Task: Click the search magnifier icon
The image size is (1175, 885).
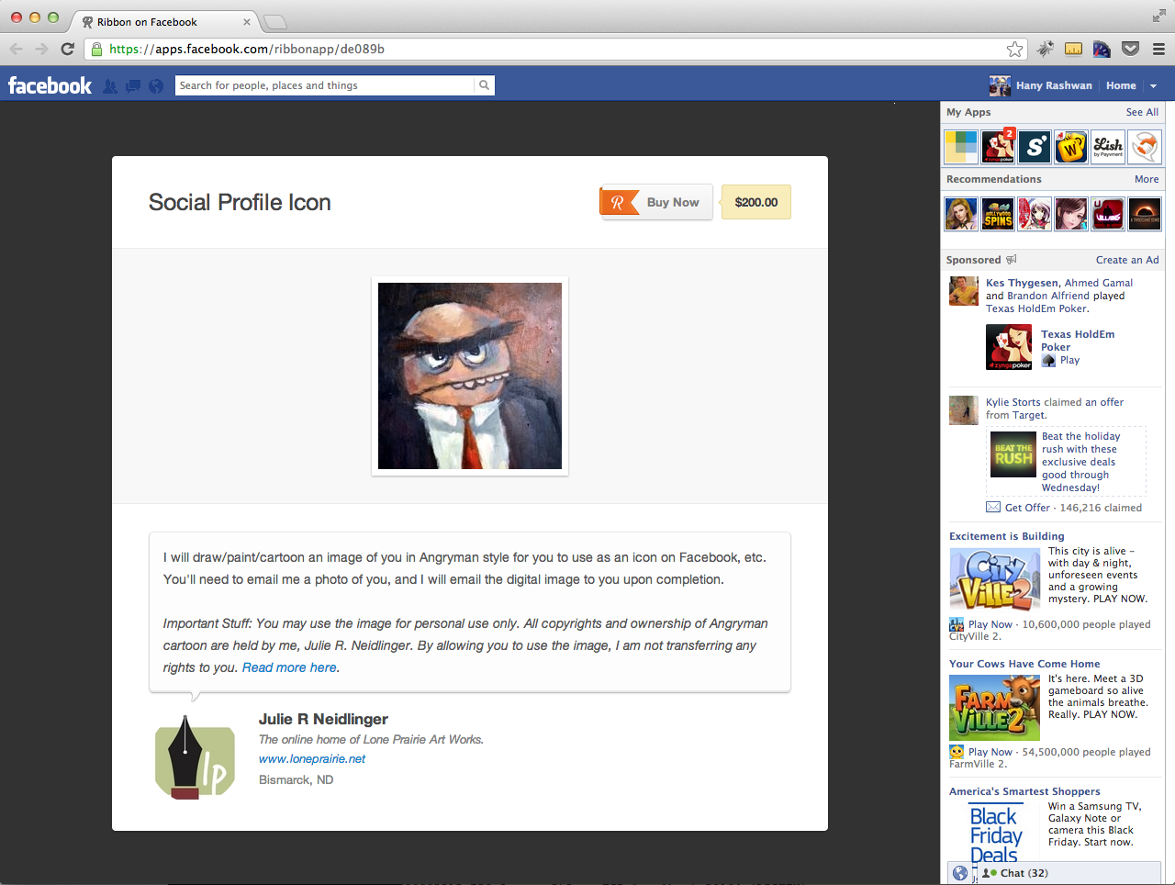Action: point(484,85)
